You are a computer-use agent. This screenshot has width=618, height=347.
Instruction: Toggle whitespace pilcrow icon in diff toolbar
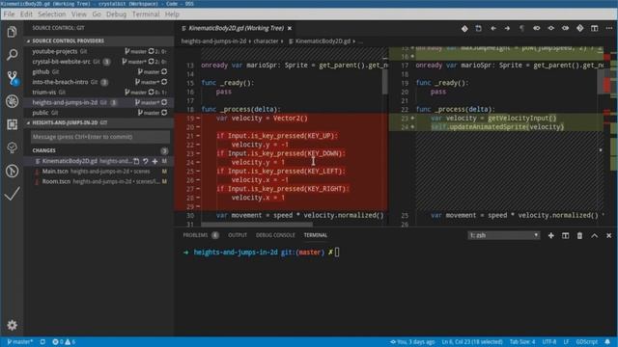(521, 28)
